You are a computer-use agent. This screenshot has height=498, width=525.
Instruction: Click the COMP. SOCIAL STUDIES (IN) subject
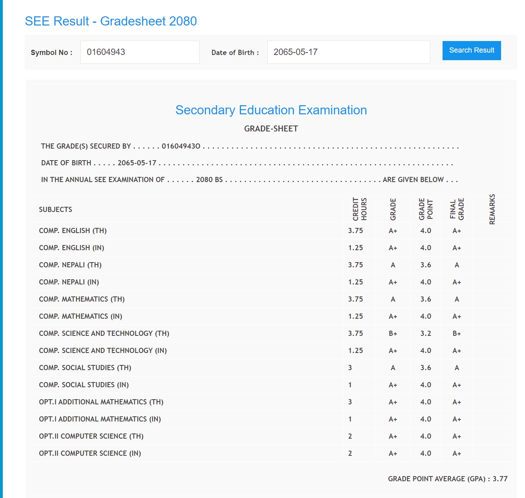pos(84,385)
